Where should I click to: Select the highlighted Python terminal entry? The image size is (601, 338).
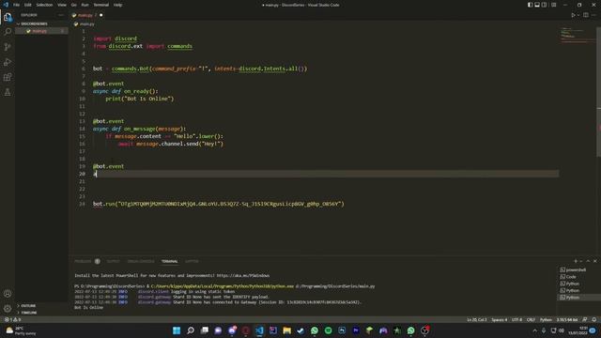tap(573, 298)
